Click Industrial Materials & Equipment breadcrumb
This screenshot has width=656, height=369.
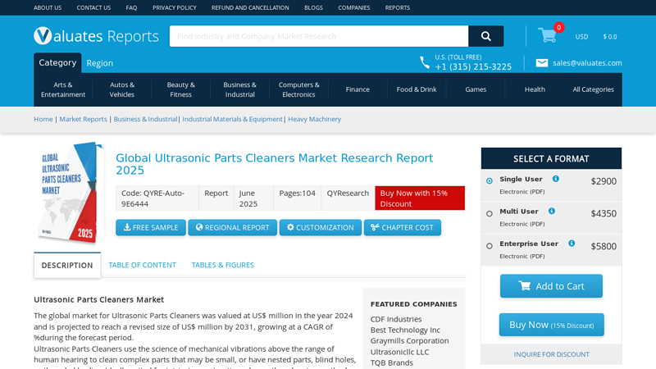[x=233, y=119]
